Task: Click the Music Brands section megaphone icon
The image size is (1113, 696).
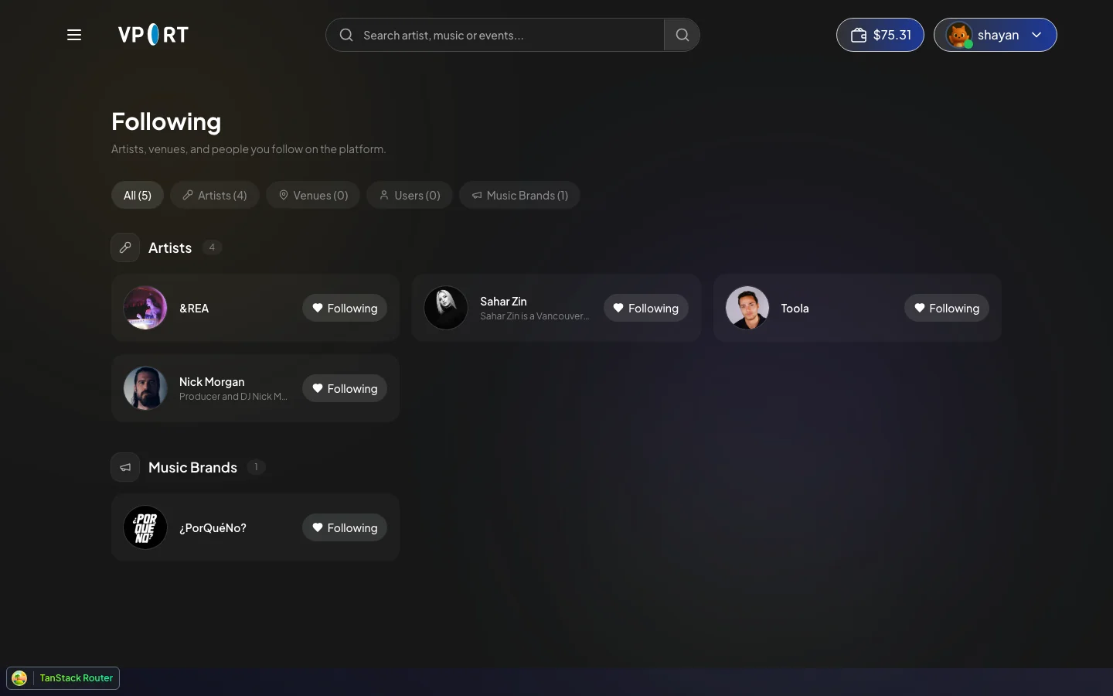Action: point(125,467)
